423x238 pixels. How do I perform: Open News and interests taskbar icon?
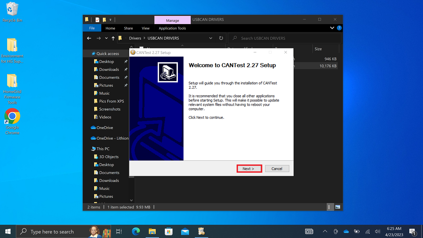(x=309, y=231)
